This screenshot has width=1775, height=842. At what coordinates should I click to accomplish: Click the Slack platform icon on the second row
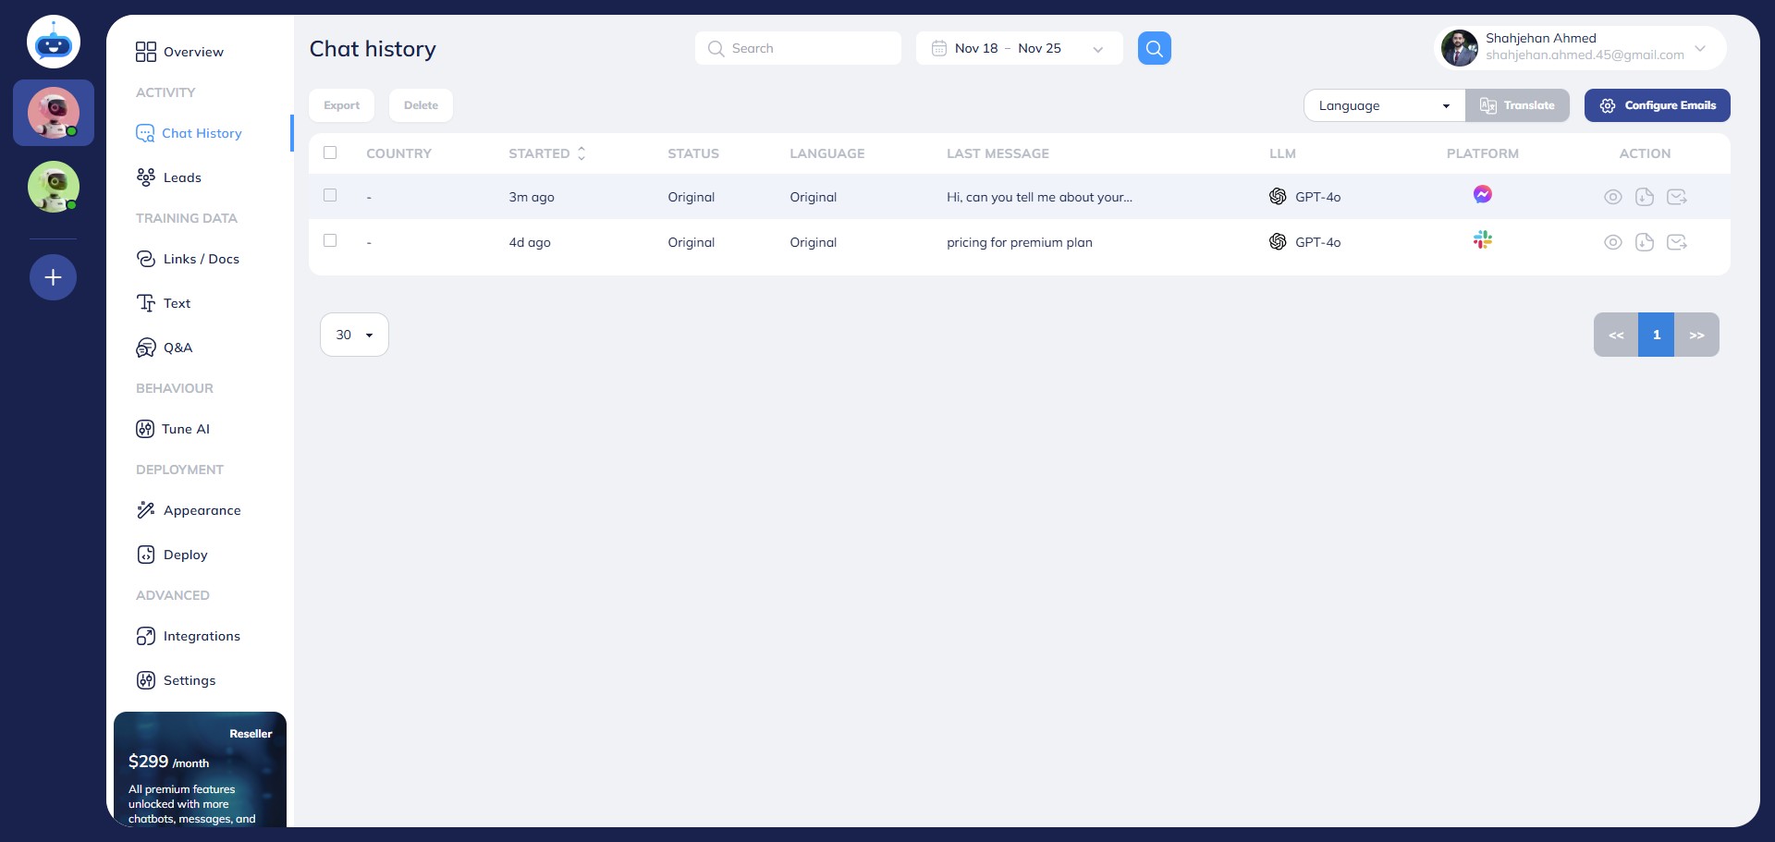tap(1483, 240)
